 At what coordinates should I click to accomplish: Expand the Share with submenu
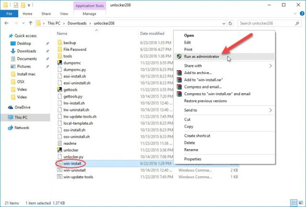pyautogui.click(x=224, y=66)
